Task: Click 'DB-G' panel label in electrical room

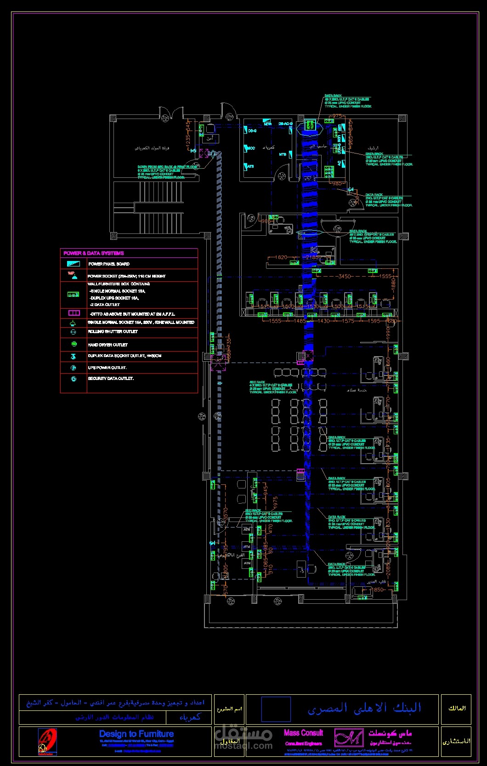Action: pos(252,131)
